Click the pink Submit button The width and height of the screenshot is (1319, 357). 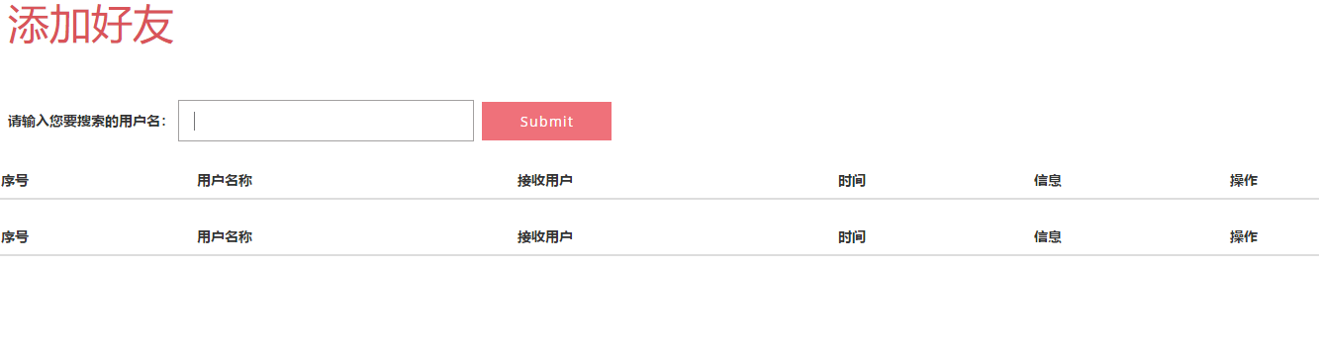click(x=546, y=121)
